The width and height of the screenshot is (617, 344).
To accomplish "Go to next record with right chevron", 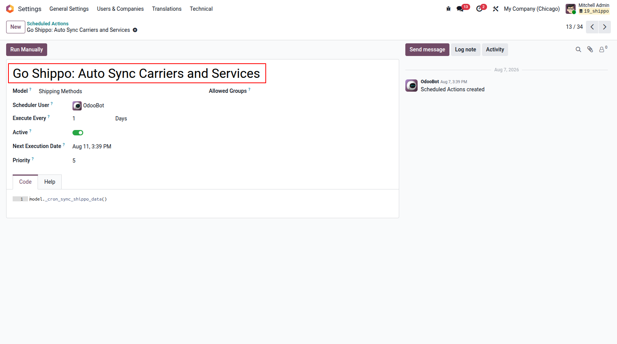I will [605, 27].
